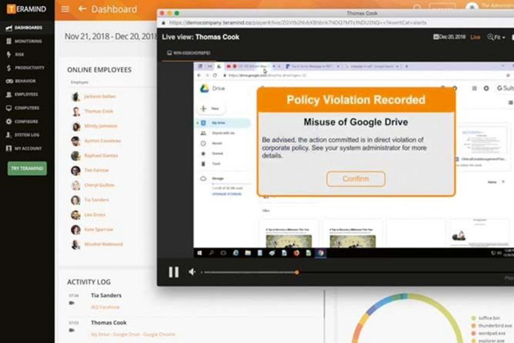514x343 pixels.
Task: Open Dashboards in the sidebar
Action: tap(25, 28)
